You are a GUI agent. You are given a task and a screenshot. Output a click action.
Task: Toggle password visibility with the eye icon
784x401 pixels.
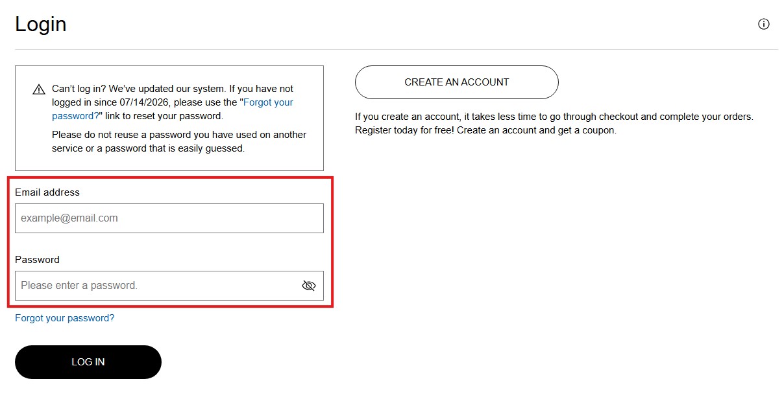tap(309, 286)
